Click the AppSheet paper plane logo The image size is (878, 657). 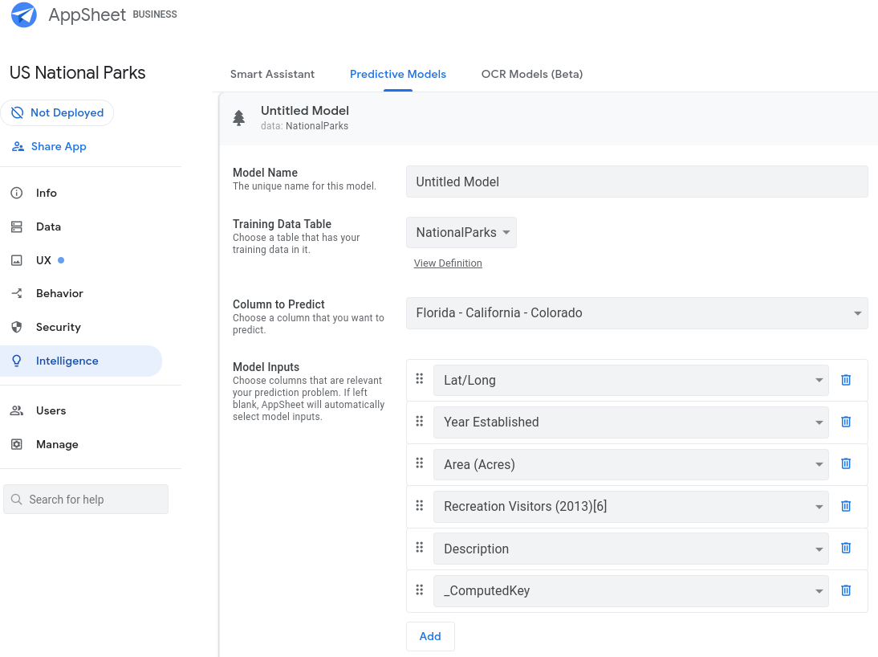(x=24, y=14)
